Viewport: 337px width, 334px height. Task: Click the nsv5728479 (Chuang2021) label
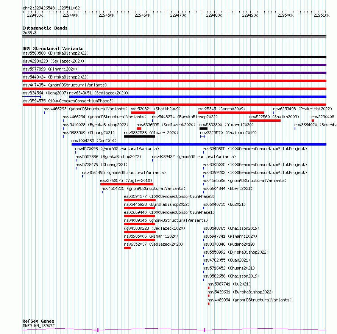[101, 165]
